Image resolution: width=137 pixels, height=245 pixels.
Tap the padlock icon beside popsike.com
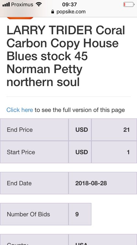(53, 12)
